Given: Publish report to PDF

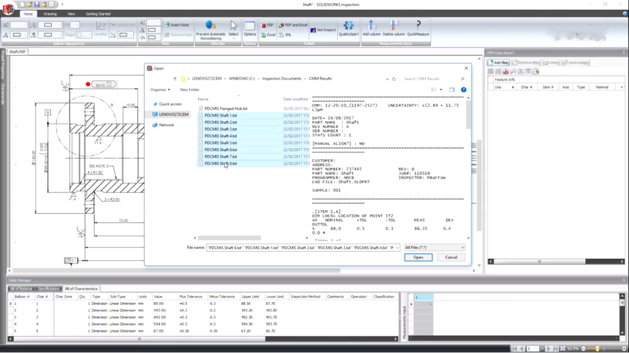Looking at the screenshot, I should coord(267,25).
